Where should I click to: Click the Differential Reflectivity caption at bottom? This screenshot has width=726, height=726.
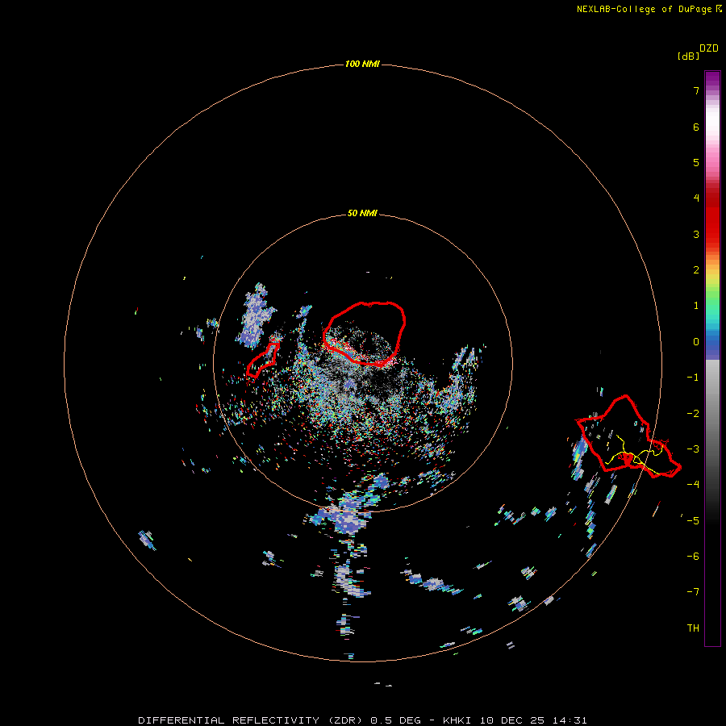(x=362, y=720)
